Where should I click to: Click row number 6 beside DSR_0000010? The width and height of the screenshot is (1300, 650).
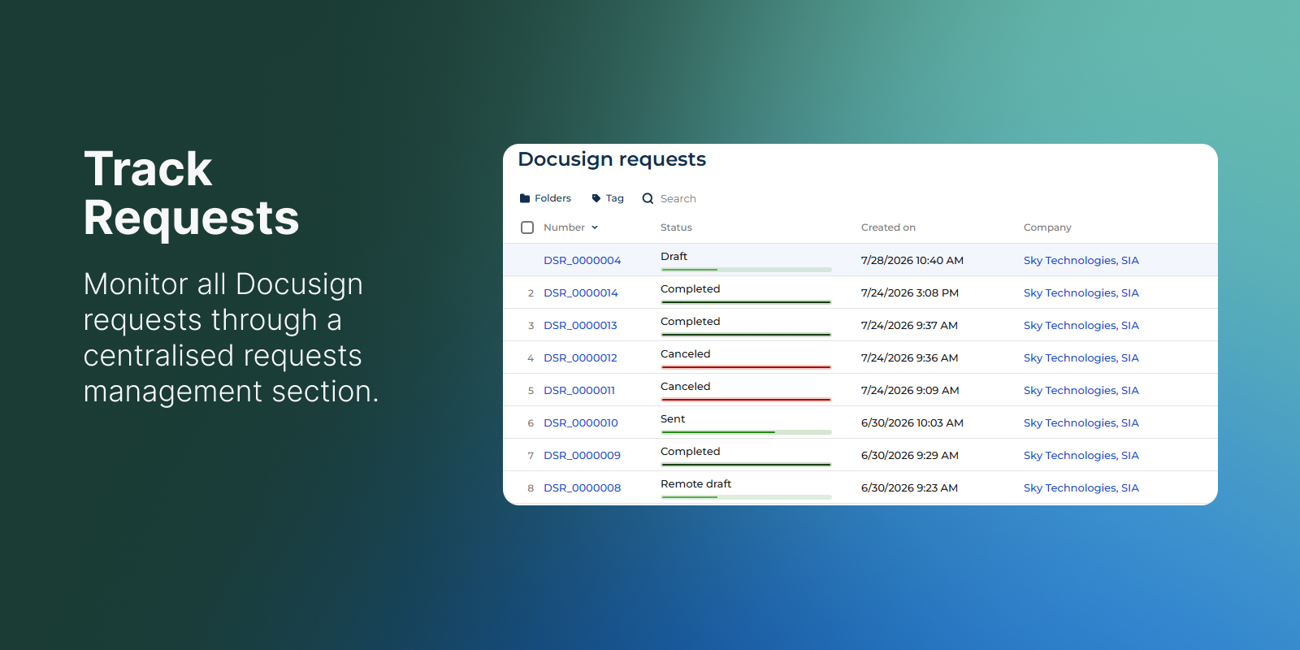(531, 423)
